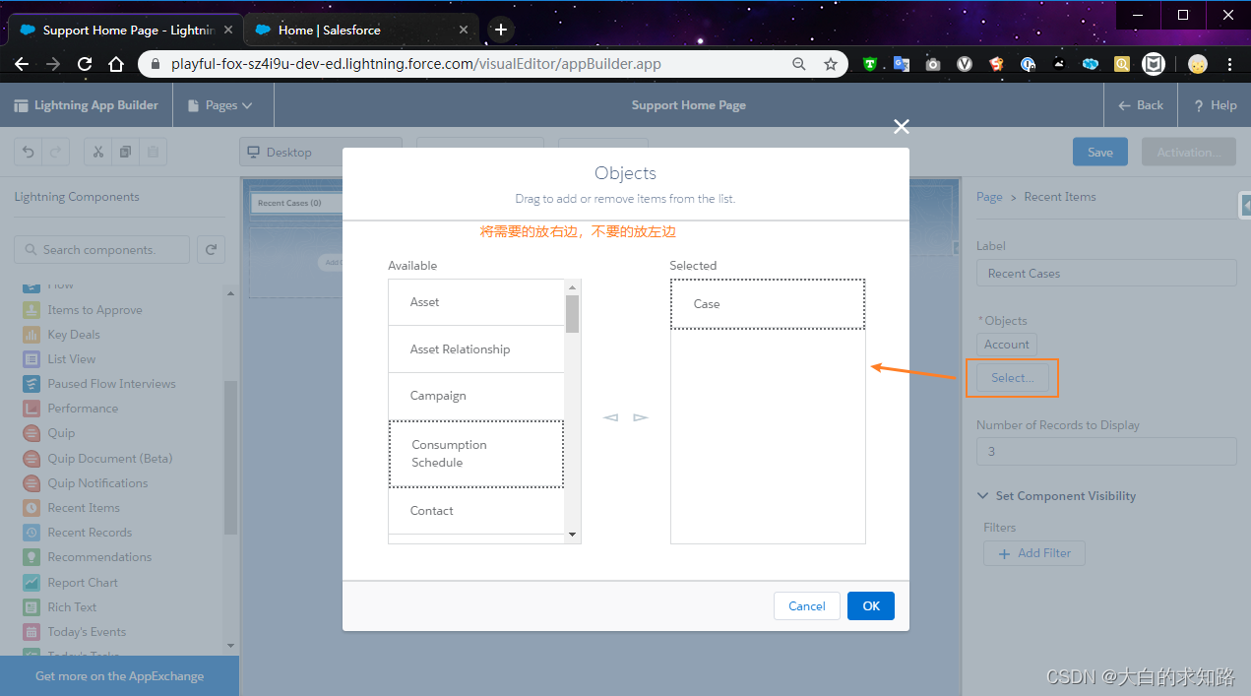Click the browser Back arrow
Viewport: 1251px width, 696px height.
(x=22, y=64)
